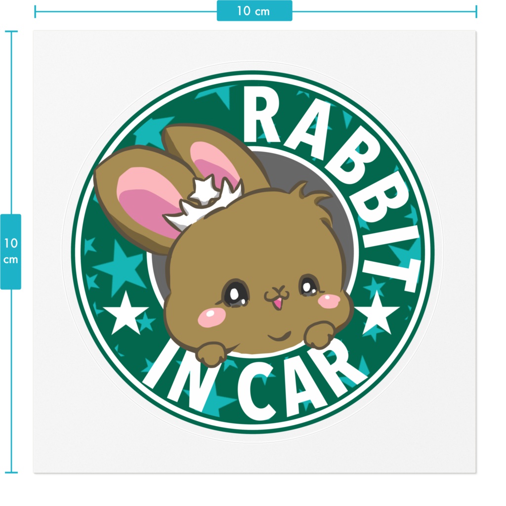
Task: Click the left 10 cm height label
Action: tap(11, 252)
